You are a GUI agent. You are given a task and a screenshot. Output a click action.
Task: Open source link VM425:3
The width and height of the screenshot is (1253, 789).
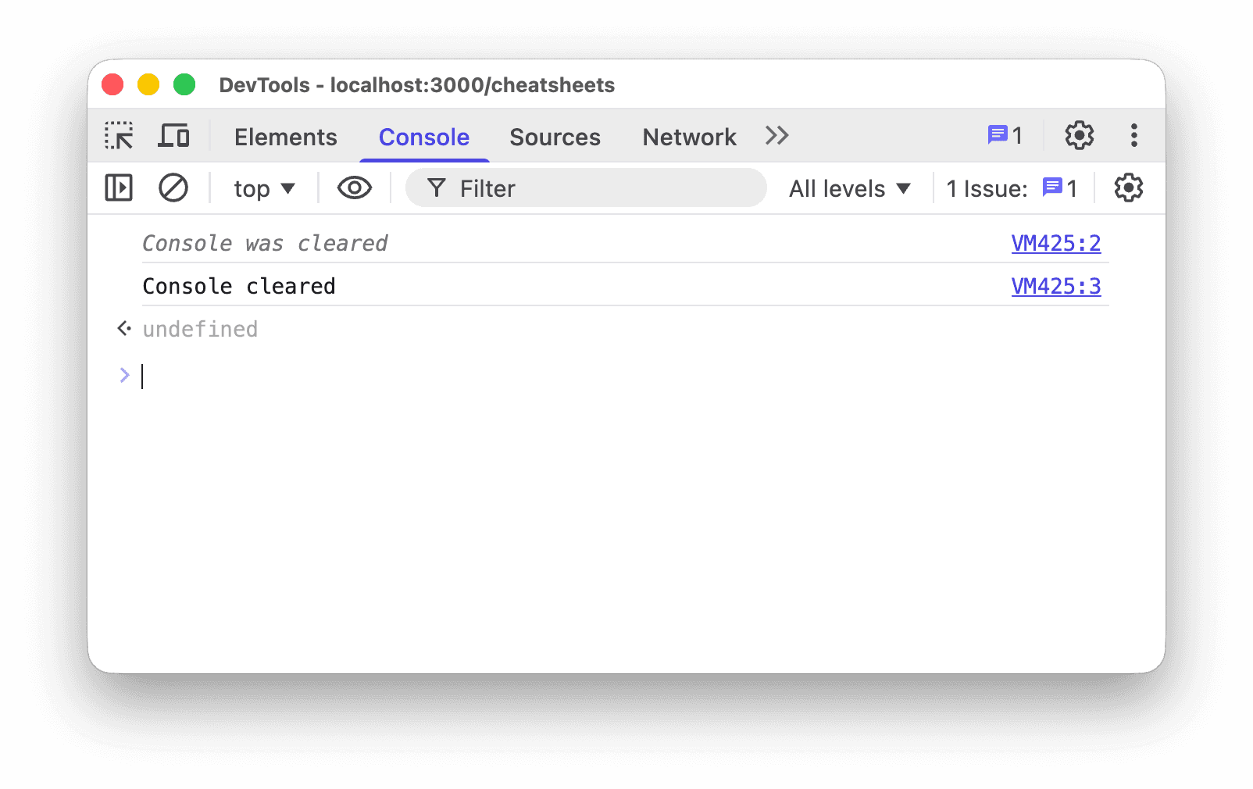1056,287
